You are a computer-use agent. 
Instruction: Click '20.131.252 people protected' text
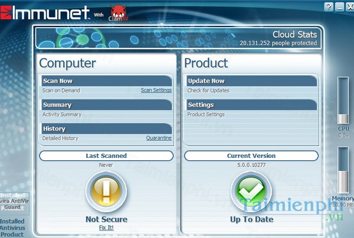(x=278, y=43)
